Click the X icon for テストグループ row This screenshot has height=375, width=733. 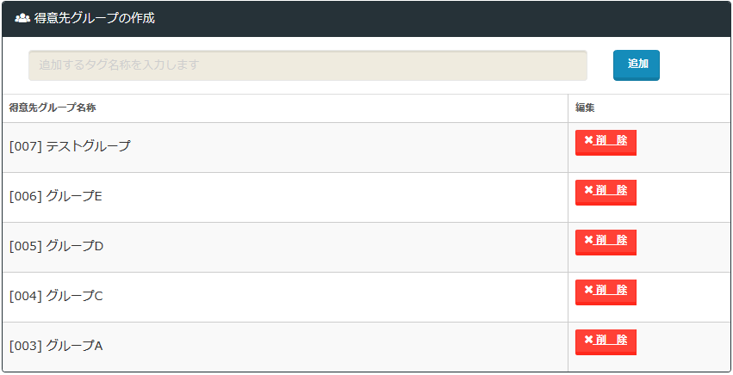(588, 140)
